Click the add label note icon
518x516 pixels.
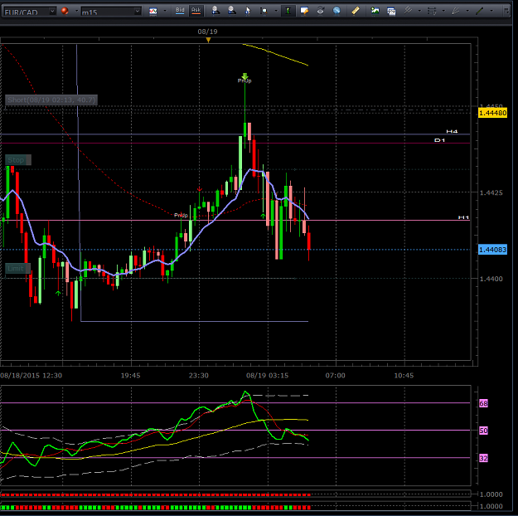point(304,11)
